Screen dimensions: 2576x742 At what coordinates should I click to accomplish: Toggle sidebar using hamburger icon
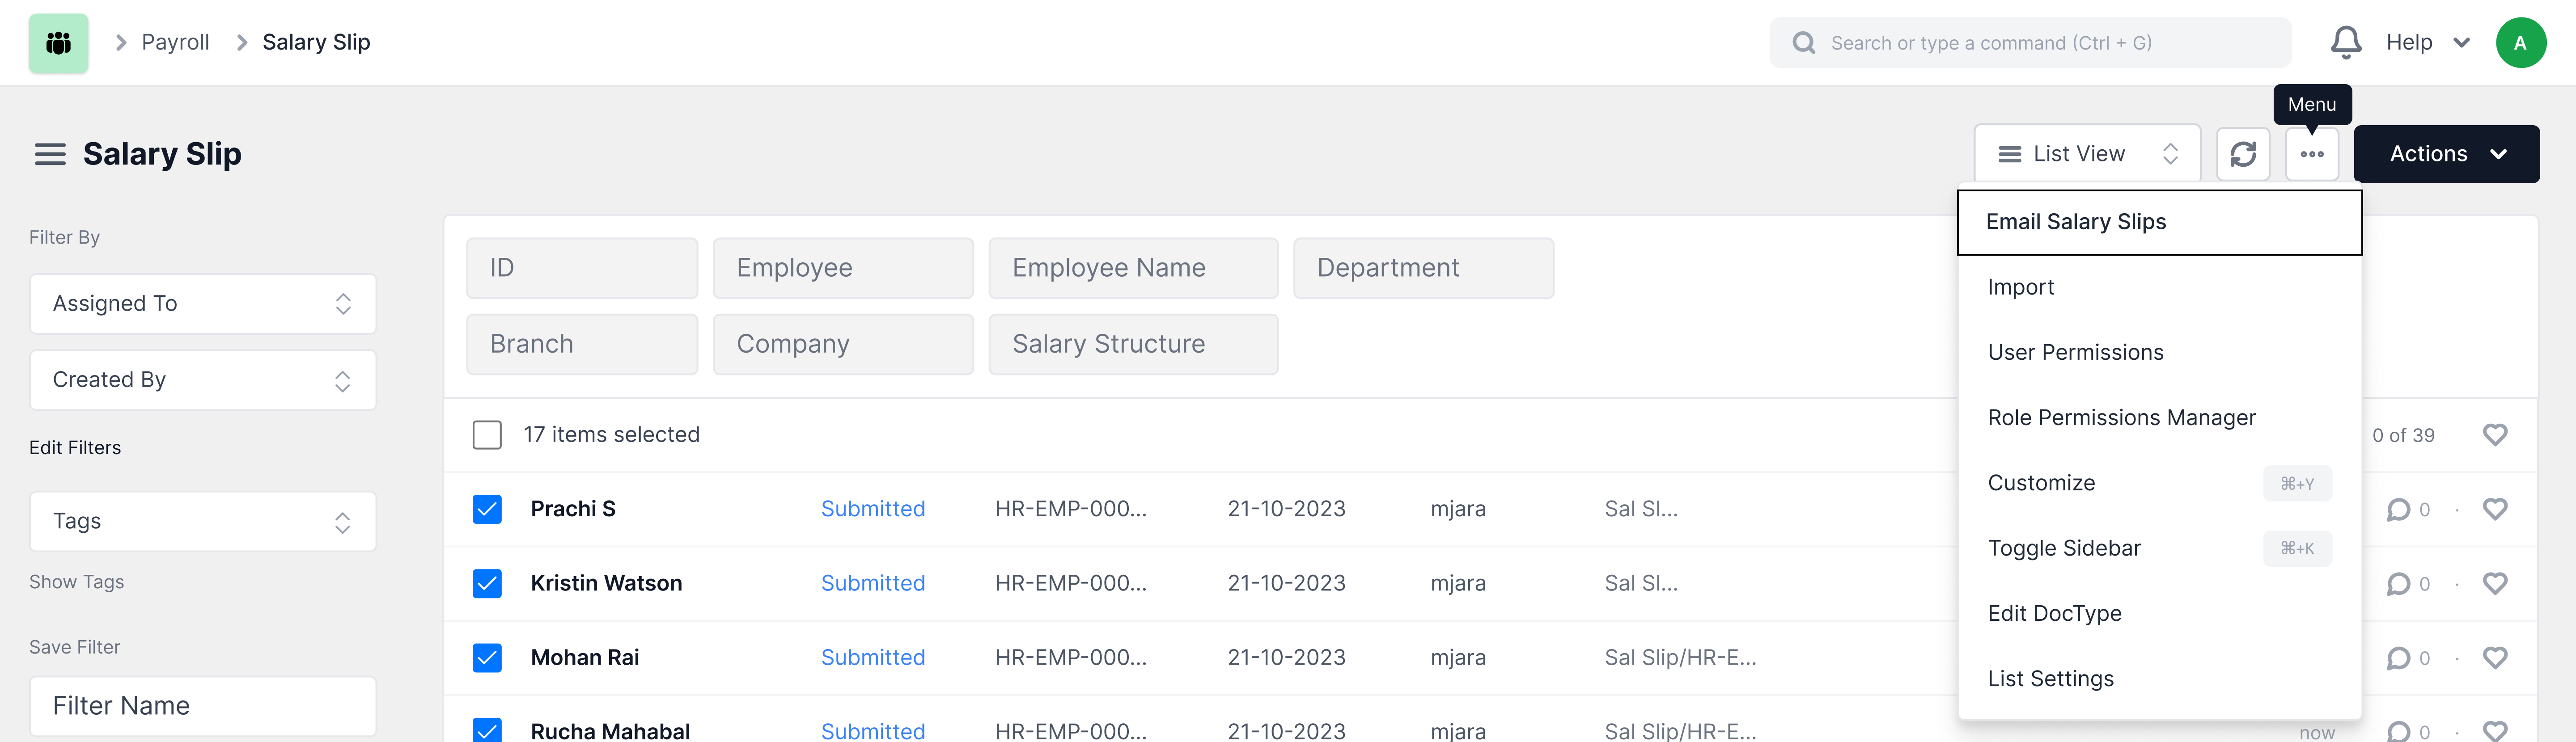click(50, 154)
